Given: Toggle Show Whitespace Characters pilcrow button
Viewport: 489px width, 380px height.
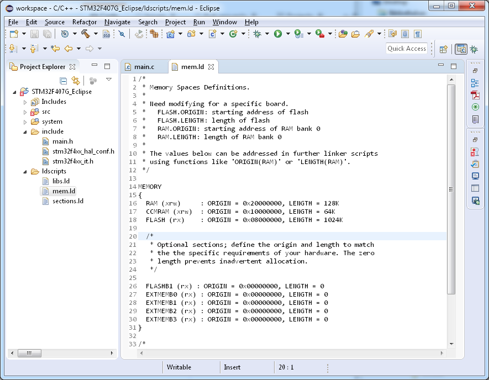Looking at the screenshot, I should click(418, 34).
